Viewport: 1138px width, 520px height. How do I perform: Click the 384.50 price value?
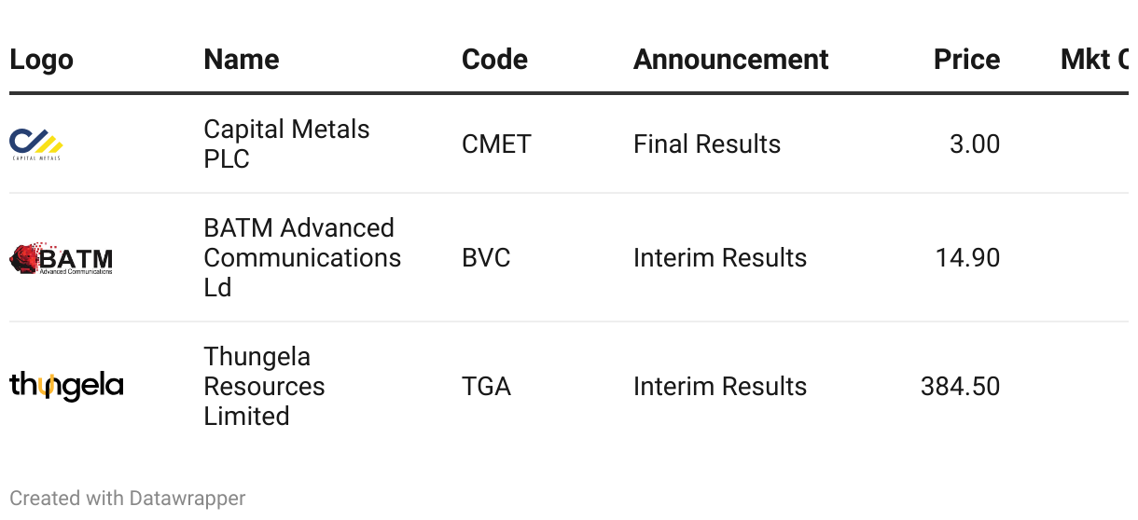tap(960, 386)
